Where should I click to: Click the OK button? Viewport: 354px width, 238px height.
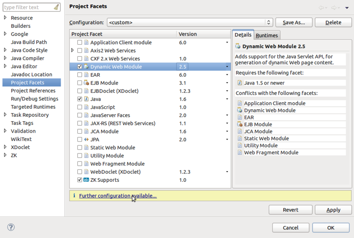tap(331, 228)
